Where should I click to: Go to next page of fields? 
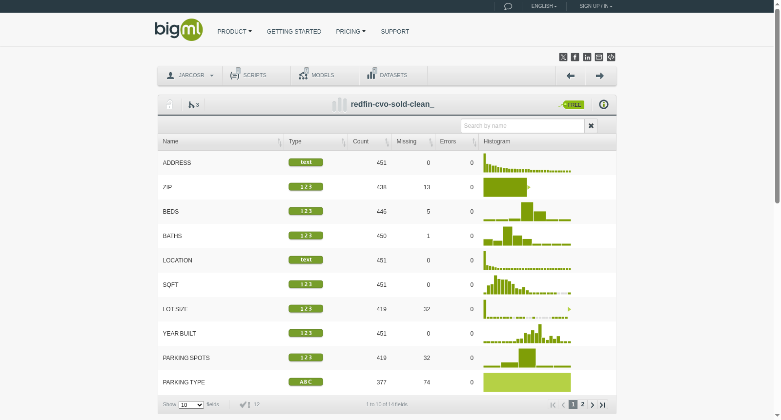pos(593,404)
